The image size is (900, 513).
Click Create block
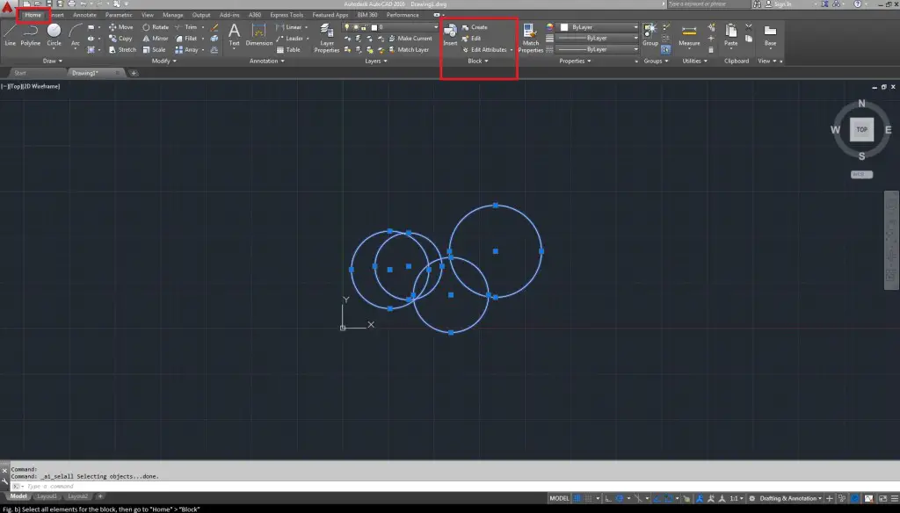click(x=475, y=27)
